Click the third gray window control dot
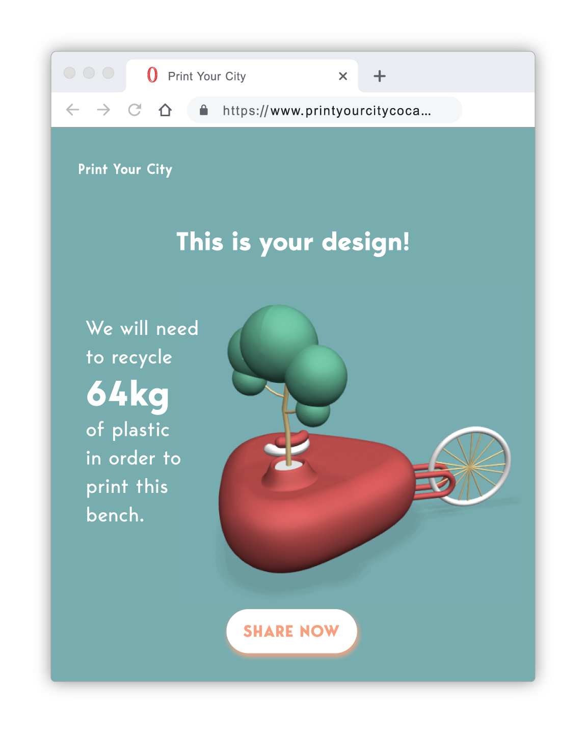Image resolution: width=586 pixels, height=733 pixels. [109, 73]
